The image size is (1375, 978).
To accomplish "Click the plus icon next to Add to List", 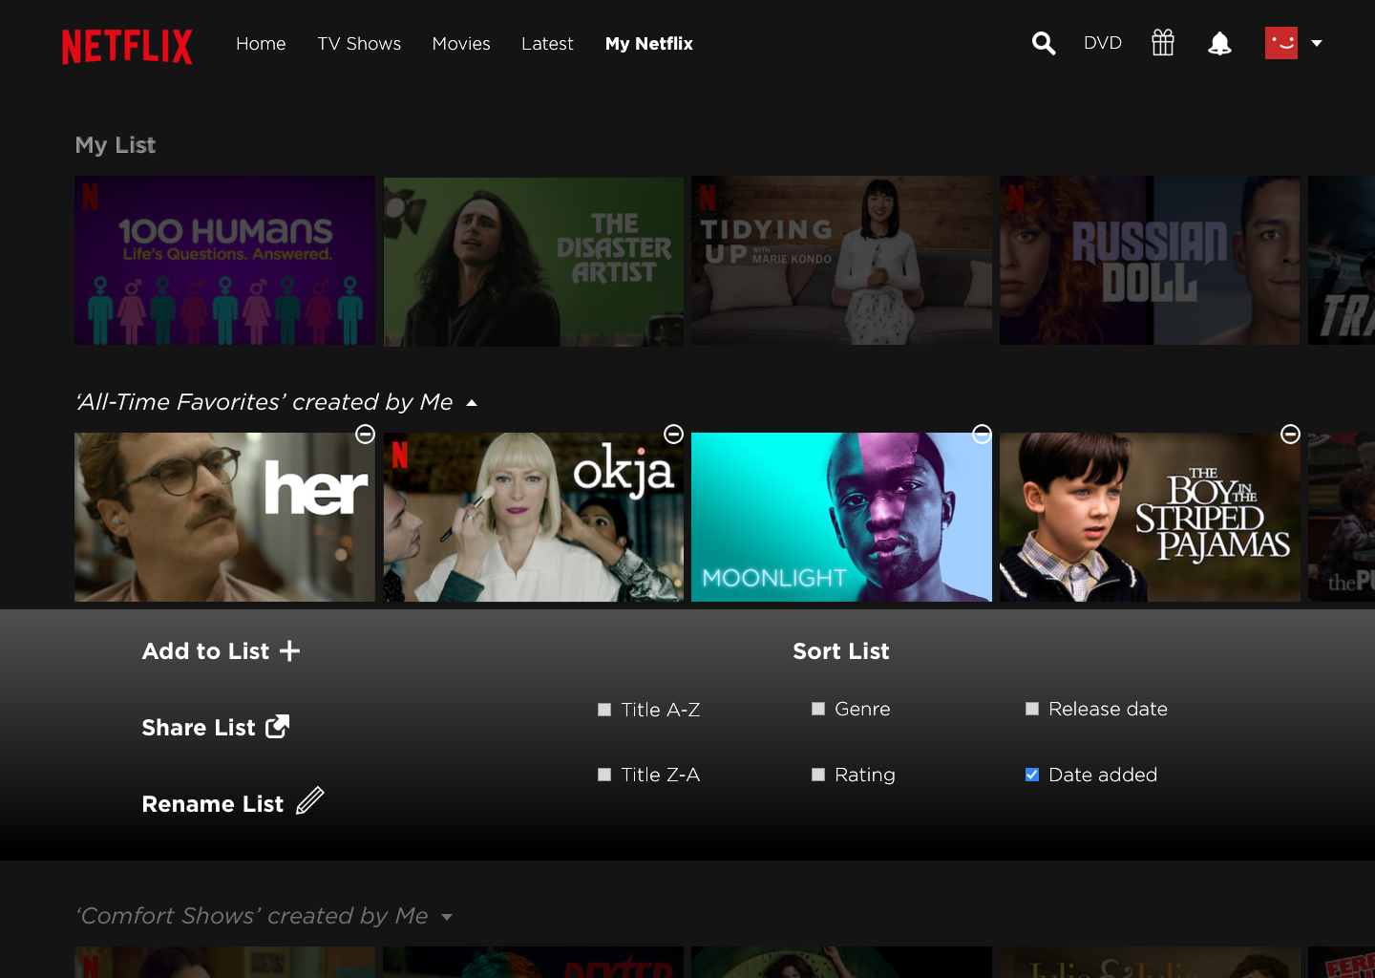I will pyautogui.click(x=289, y=650).
